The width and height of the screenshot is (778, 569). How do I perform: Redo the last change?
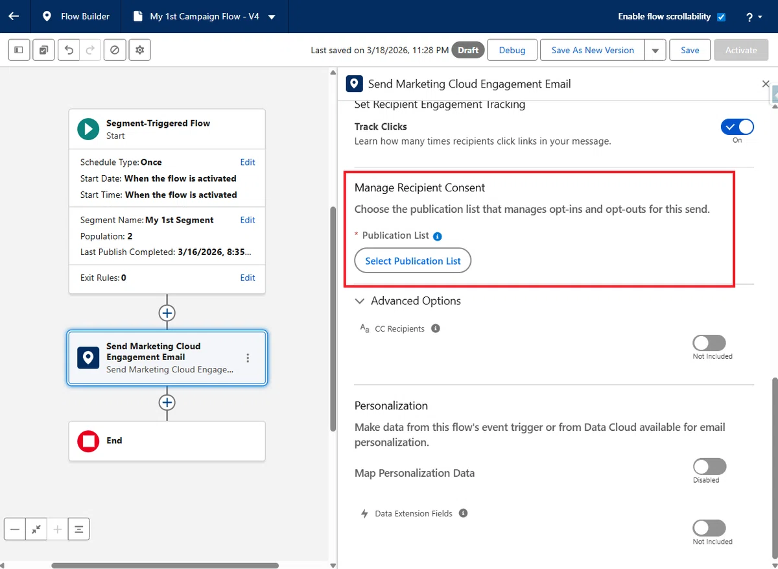(x=90, y=50)
